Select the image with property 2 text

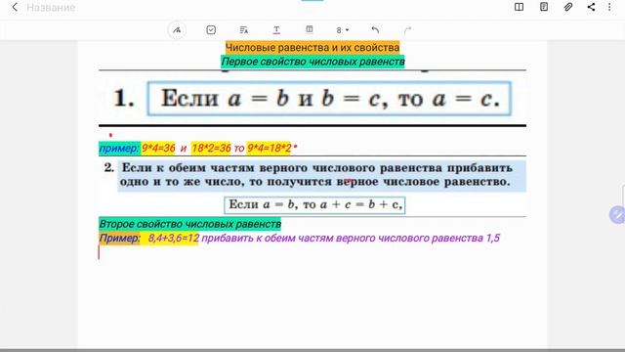point(312,187)
